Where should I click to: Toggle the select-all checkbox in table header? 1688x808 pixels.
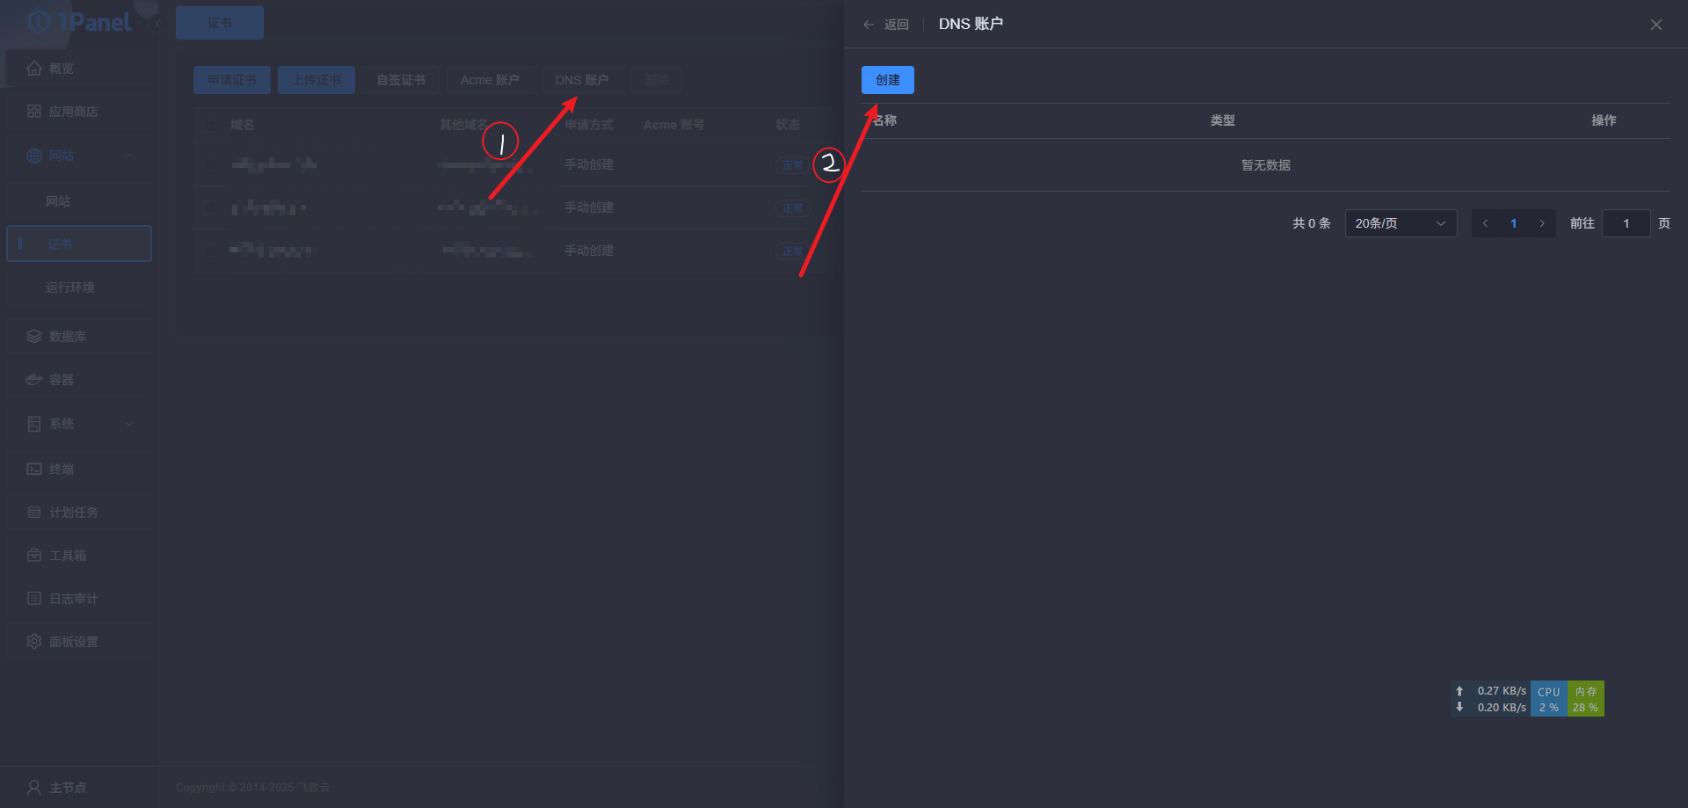[210, 126]
